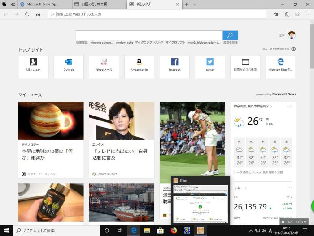This screenshot has width=314, height=236.
Task: Open the Amazon.co.jp top site tile
Action: [140, 66]
